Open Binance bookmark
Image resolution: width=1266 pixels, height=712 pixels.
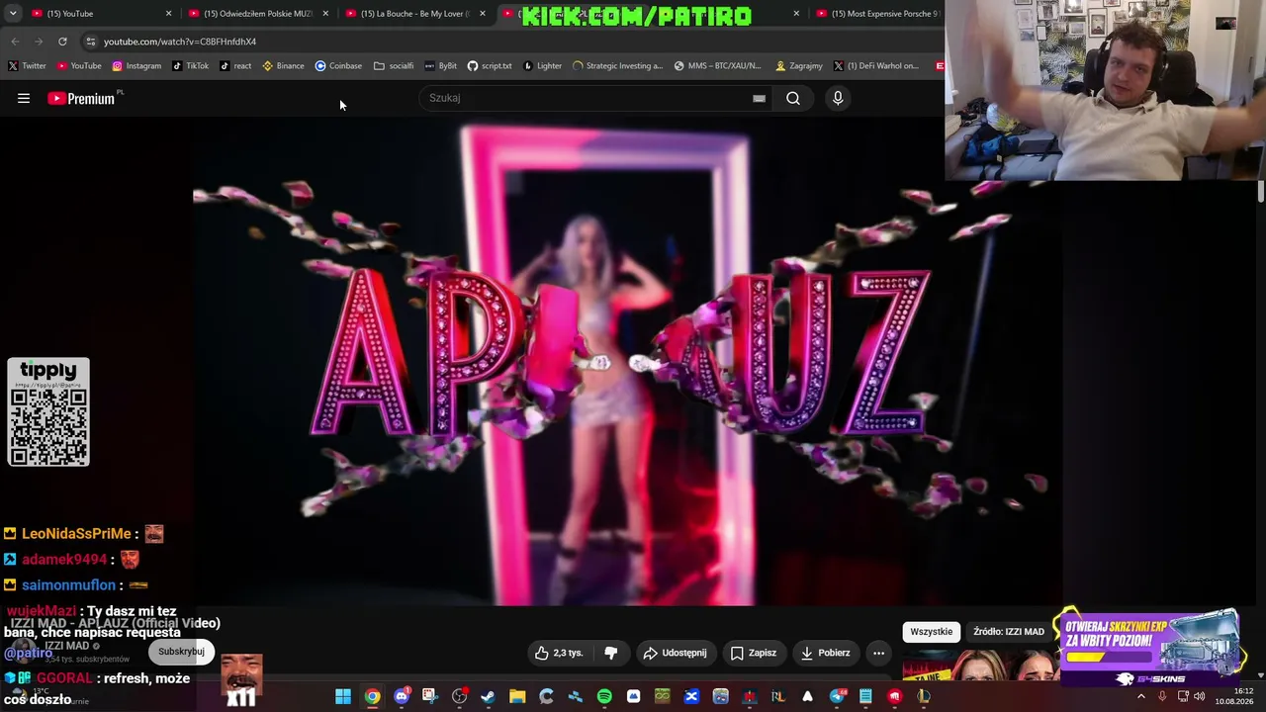[283, 65]
